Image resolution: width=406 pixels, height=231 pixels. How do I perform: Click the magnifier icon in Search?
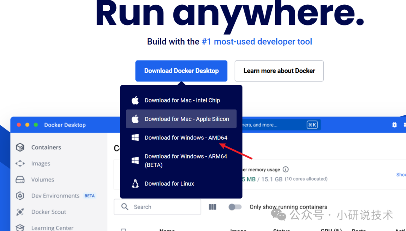click(x=125, y=207)
